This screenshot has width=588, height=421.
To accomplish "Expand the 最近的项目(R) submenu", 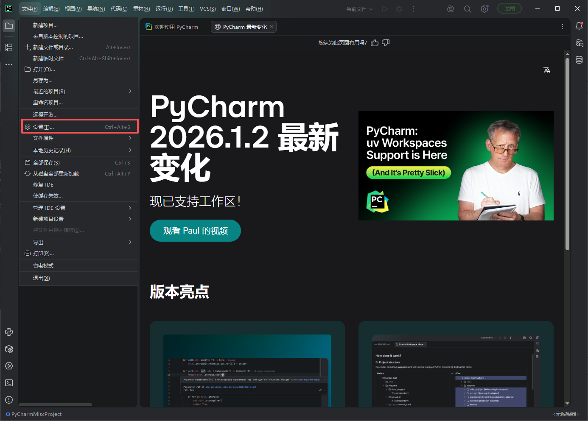I will point(79,92).
